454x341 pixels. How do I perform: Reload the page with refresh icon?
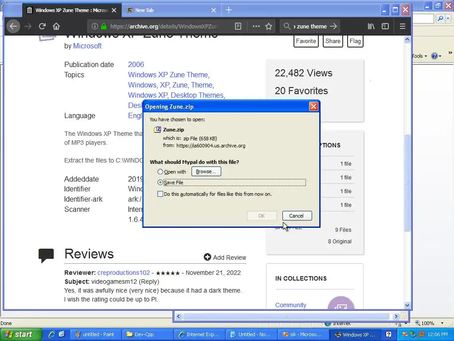42,26
